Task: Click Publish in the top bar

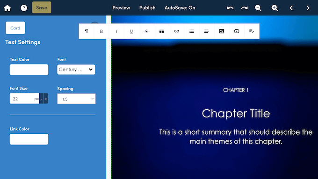Action: tap(147, 7)
